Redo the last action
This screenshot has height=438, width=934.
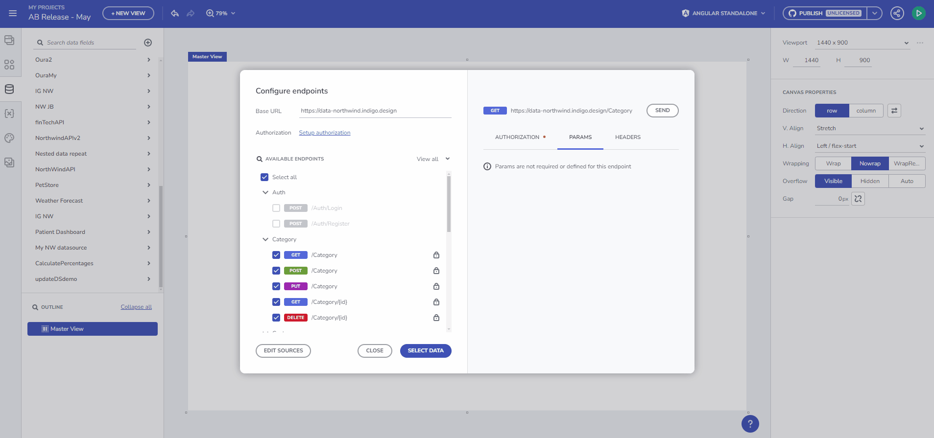pos(191,13)
